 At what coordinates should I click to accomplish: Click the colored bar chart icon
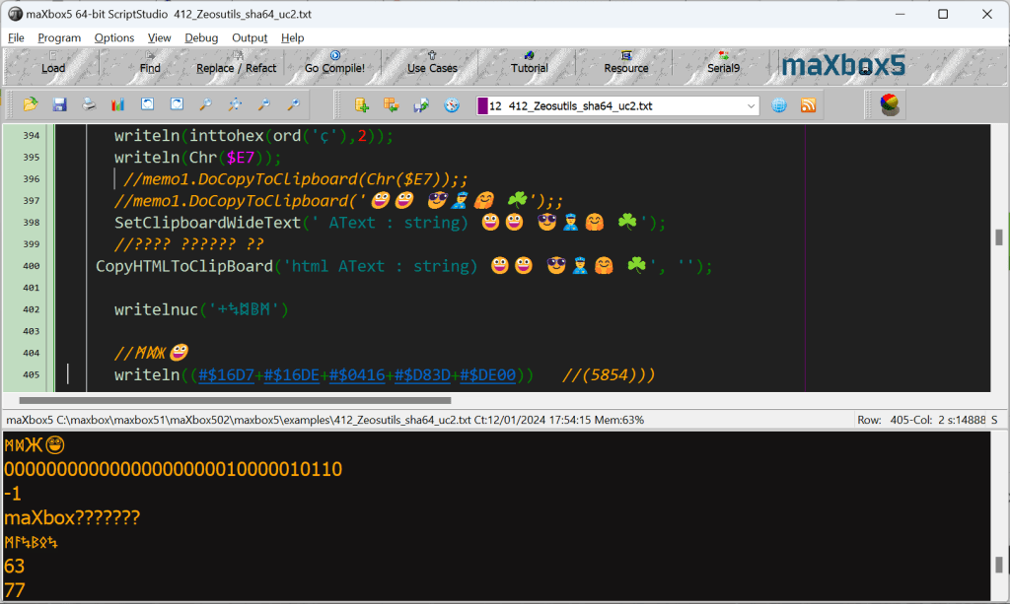(118, 105)
